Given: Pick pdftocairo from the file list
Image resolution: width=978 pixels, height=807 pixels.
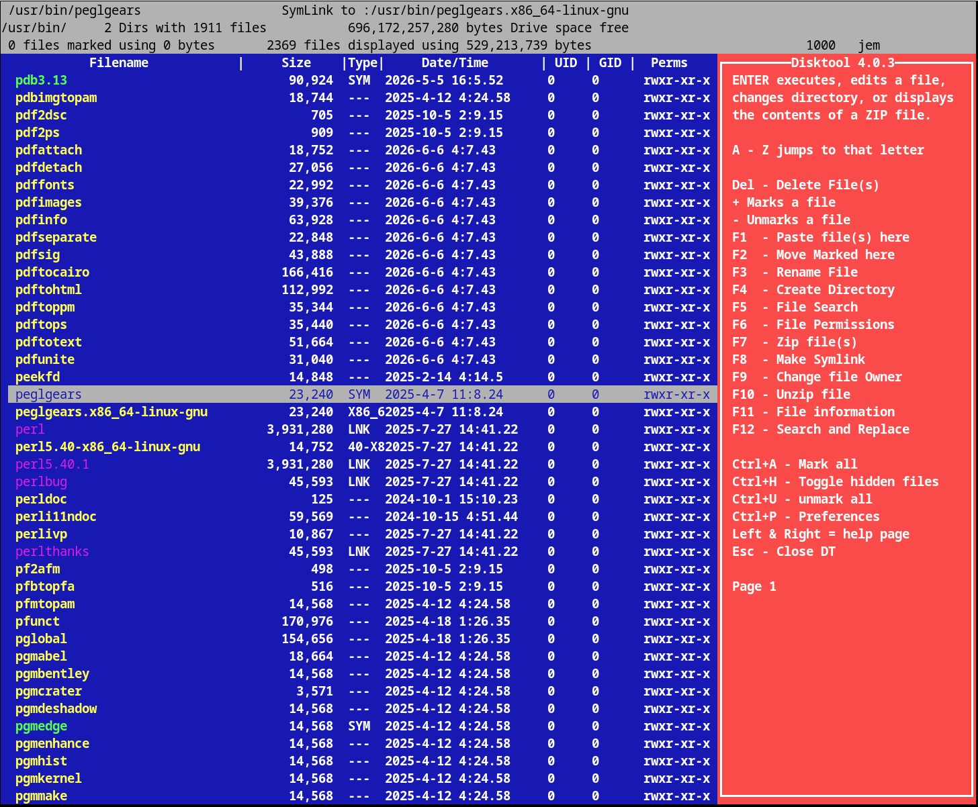Looking at the screenshot, I should [52, 273].
